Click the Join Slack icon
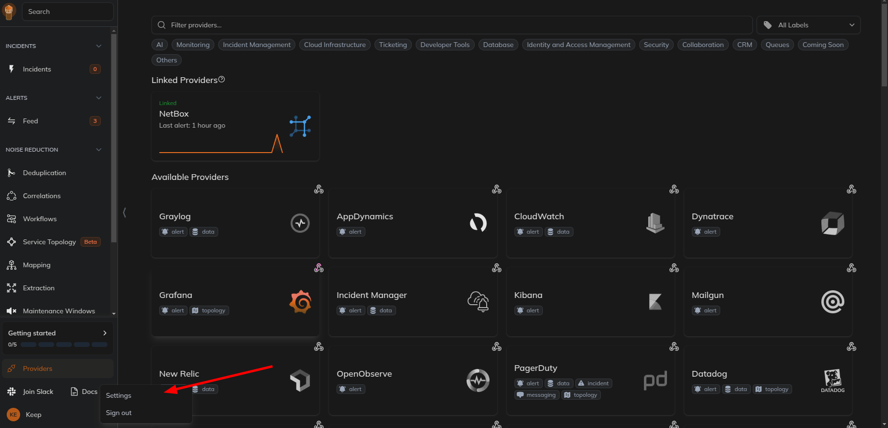Viewport: 888px width, 428px height. [x=12, y=392]
